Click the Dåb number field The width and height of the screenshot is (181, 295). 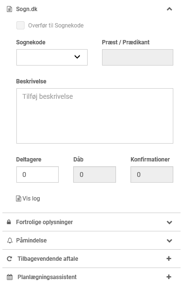pos(94,174)
